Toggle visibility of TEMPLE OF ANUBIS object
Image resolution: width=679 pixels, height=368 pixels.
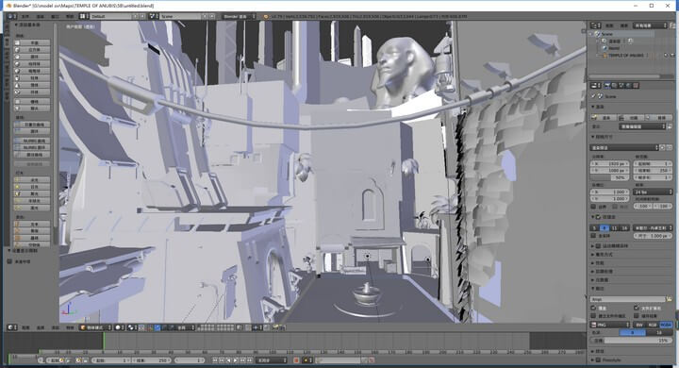pyautogui.click(x=666, y=56)
